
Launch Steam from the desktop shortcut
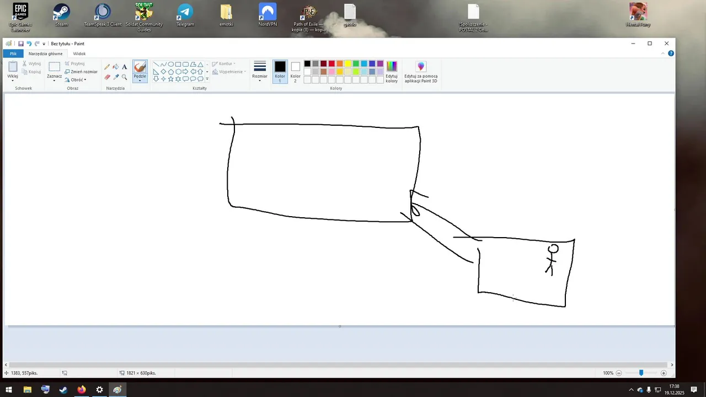point(61,15)
